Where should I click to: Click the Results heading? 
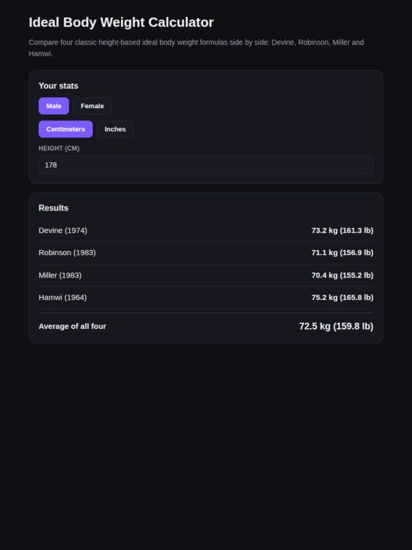point(53,208)
